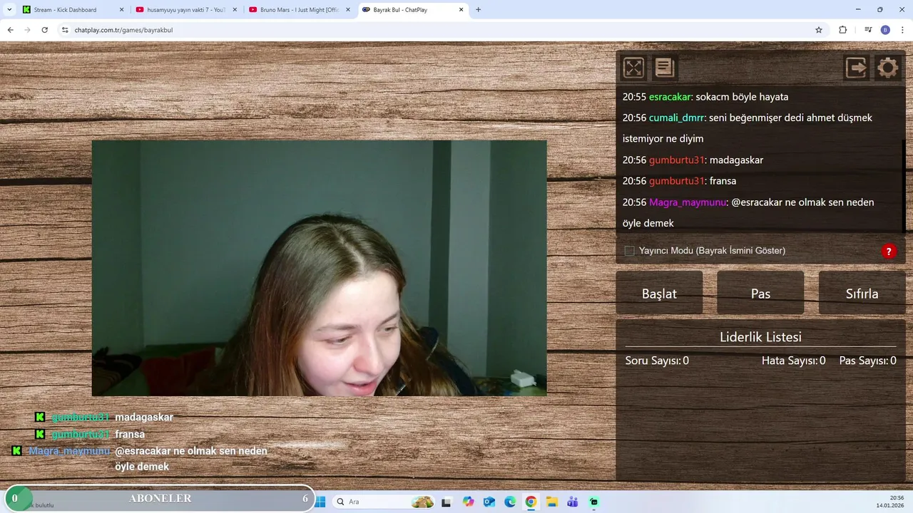Open Copilot from the taskbar
Image resolution: width=913 pixels, height=513 pixels.
(x=468, y=502)
